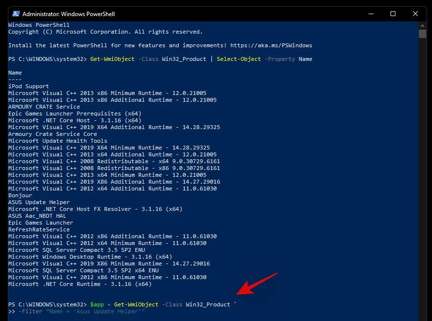Click the 'iPod Support' line
This screenshot has height=321, width=432.
(29, 86)
